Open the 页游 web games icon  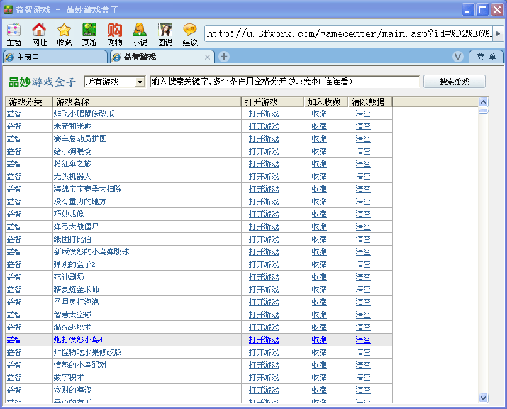click(89, 33)
